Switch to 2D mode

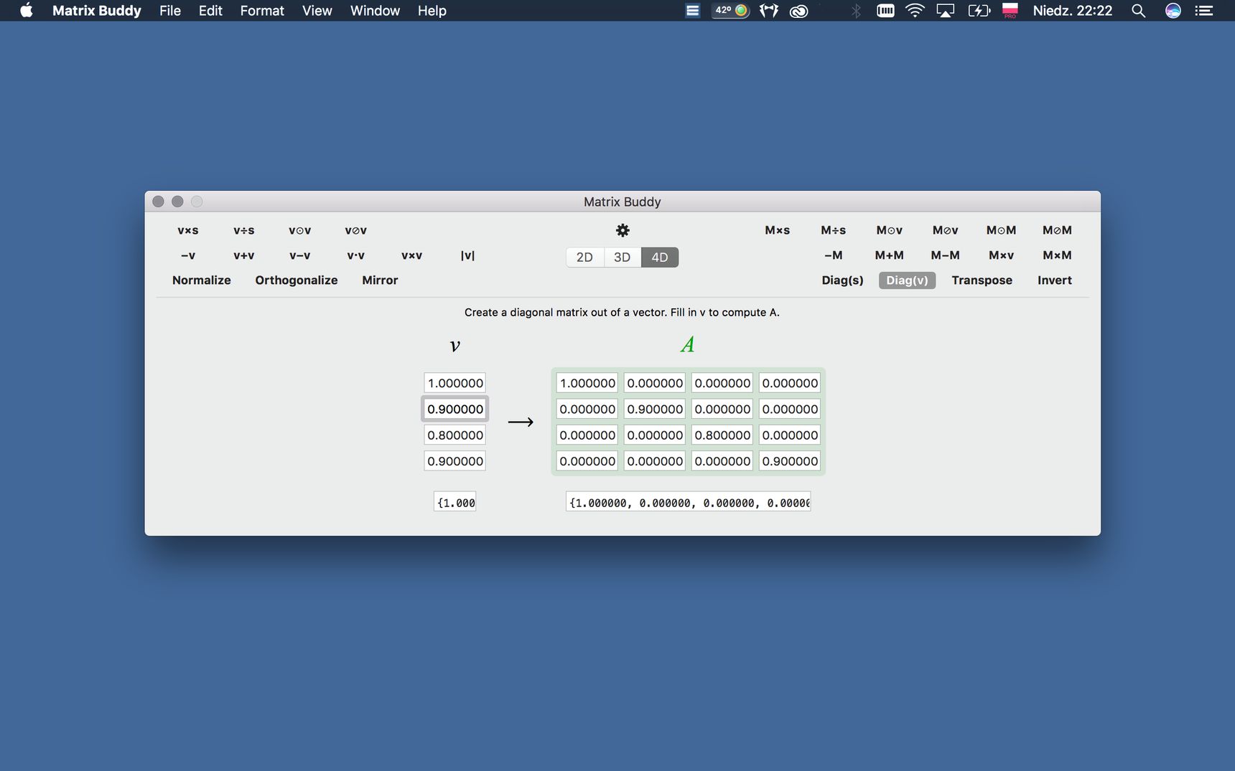[x=584, y=257]
